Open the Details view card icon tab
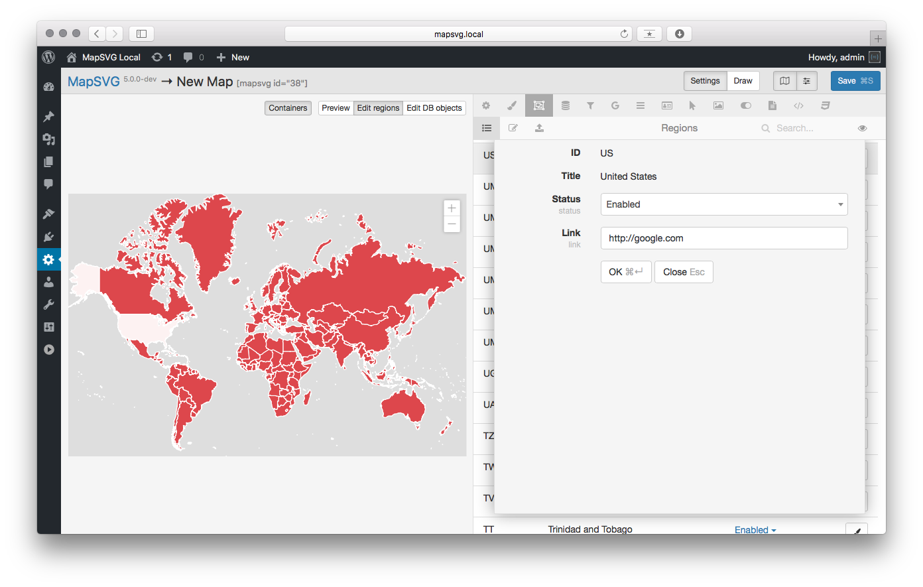This screenshot has height=587, width=923. click(667, 105)
